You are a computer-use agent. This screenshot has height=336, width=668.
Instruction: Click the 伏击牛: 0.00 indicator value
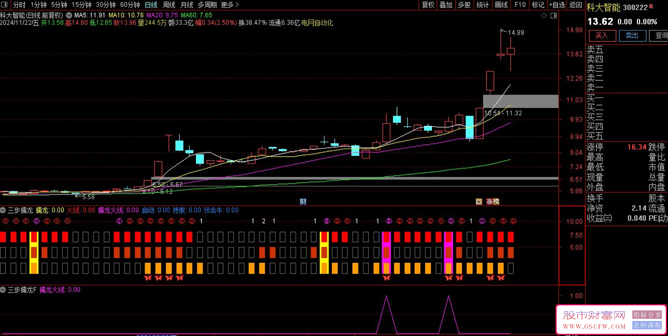[x=221, y=210]
